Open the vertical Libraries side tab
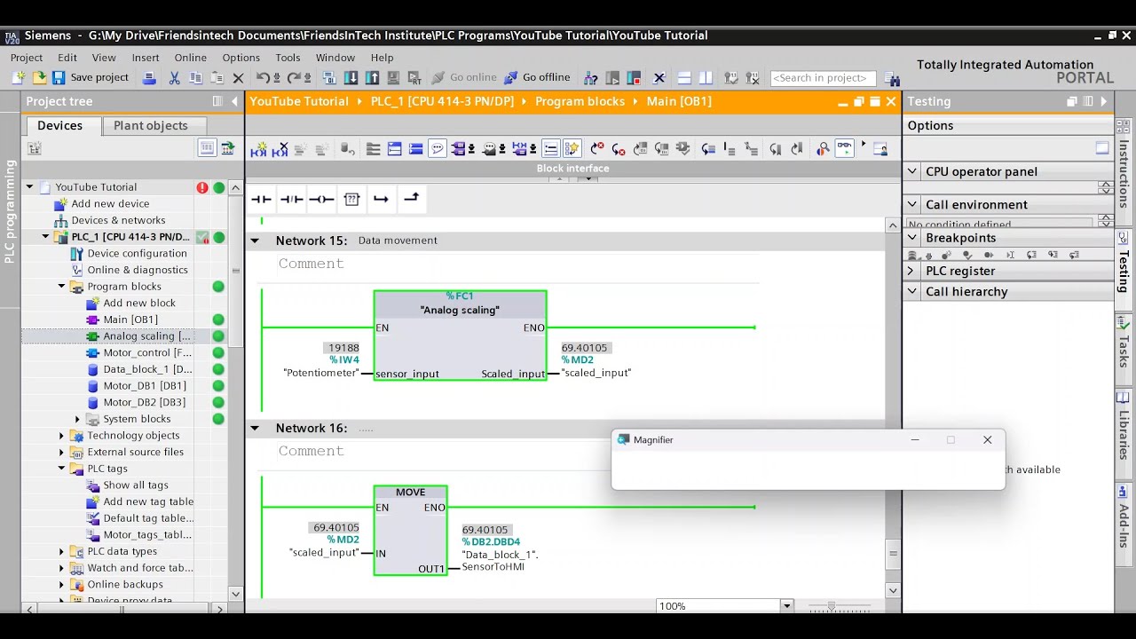The height and width of the screenshot is (639, 1136). coord(1124,426)
